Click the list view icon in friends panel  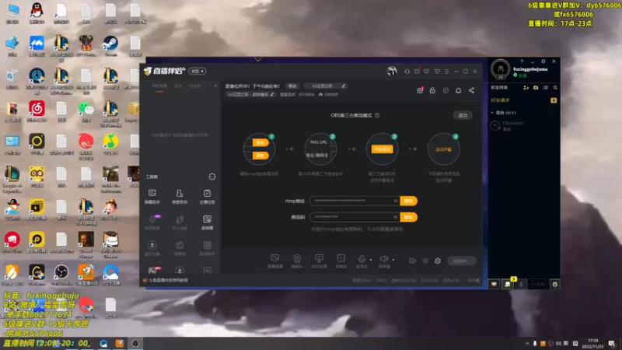[x=546, y=87]
